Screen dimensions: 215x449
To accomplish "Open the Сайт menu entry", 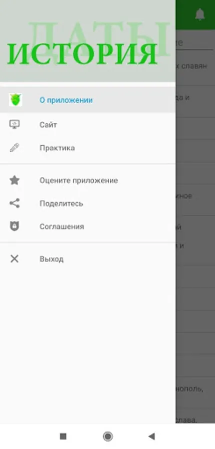I will click(88, 125).
